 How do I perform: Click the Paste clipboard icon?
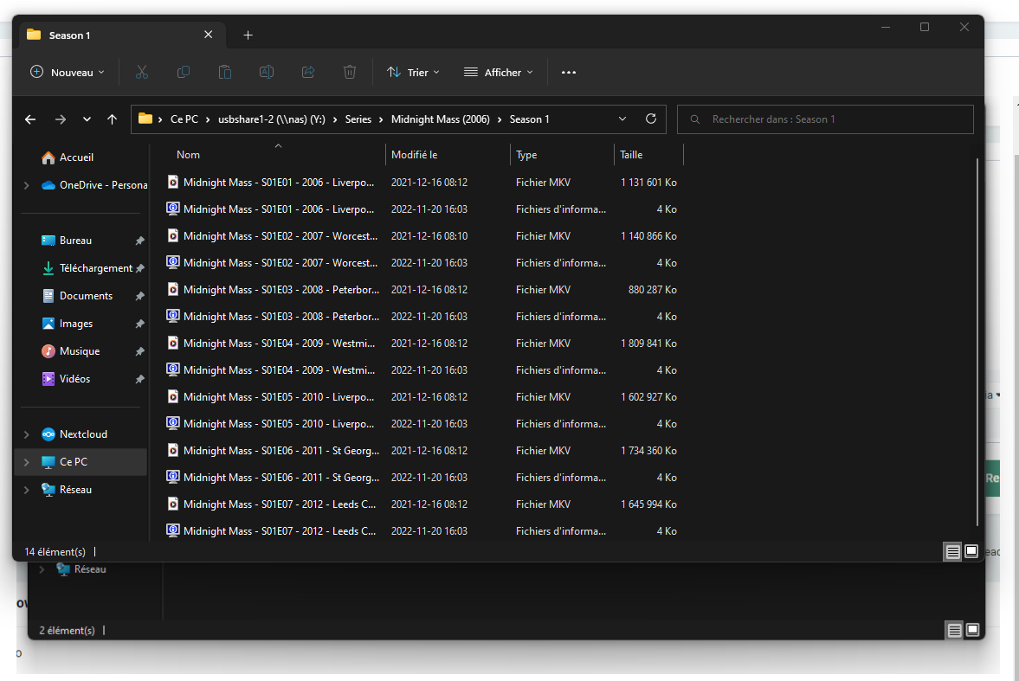(225, 73)
